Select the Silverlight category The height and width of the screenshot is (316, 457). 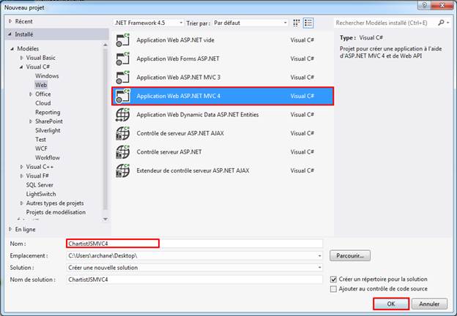[48, 130]
